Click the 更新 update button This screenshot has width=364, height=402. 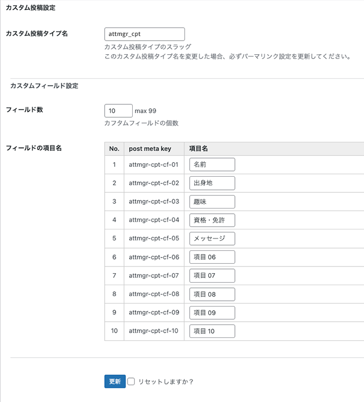point(115,381)
